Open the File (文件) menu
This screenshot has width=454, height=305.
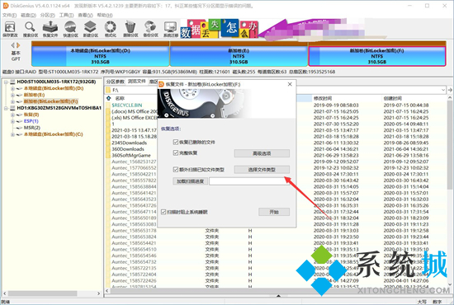point(10,15)
